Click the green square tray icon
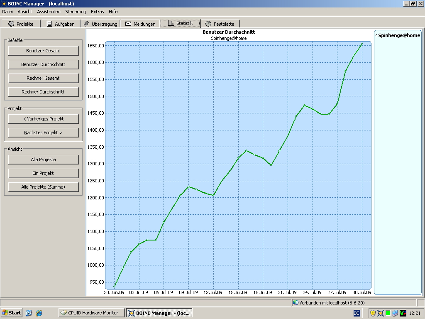This screenshot has width=425, height=319. point(388,313)
